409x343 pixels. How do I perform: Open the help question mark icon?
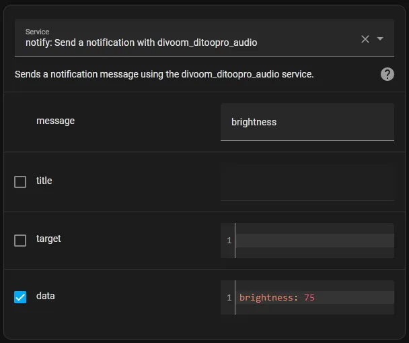pos(387,74)
